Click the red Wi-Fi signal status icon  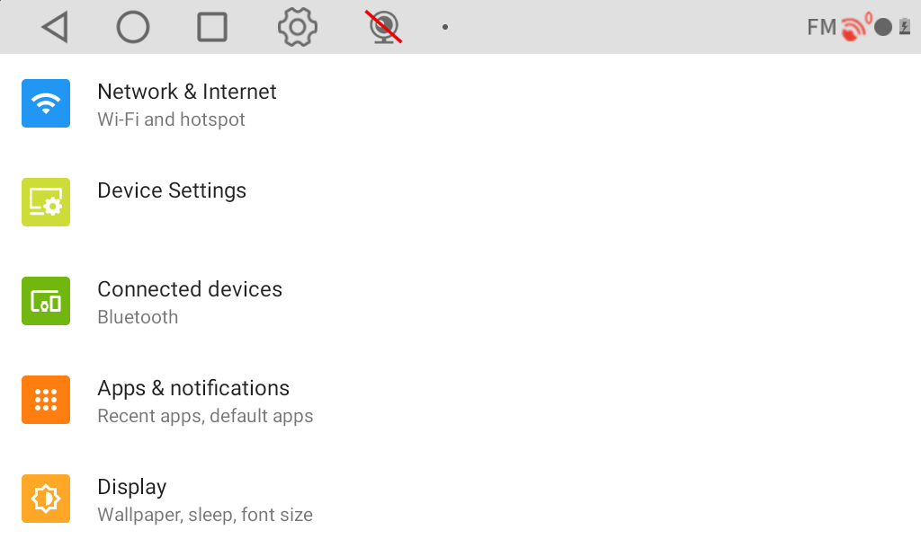pyautogui.click(x=854, y=28)
